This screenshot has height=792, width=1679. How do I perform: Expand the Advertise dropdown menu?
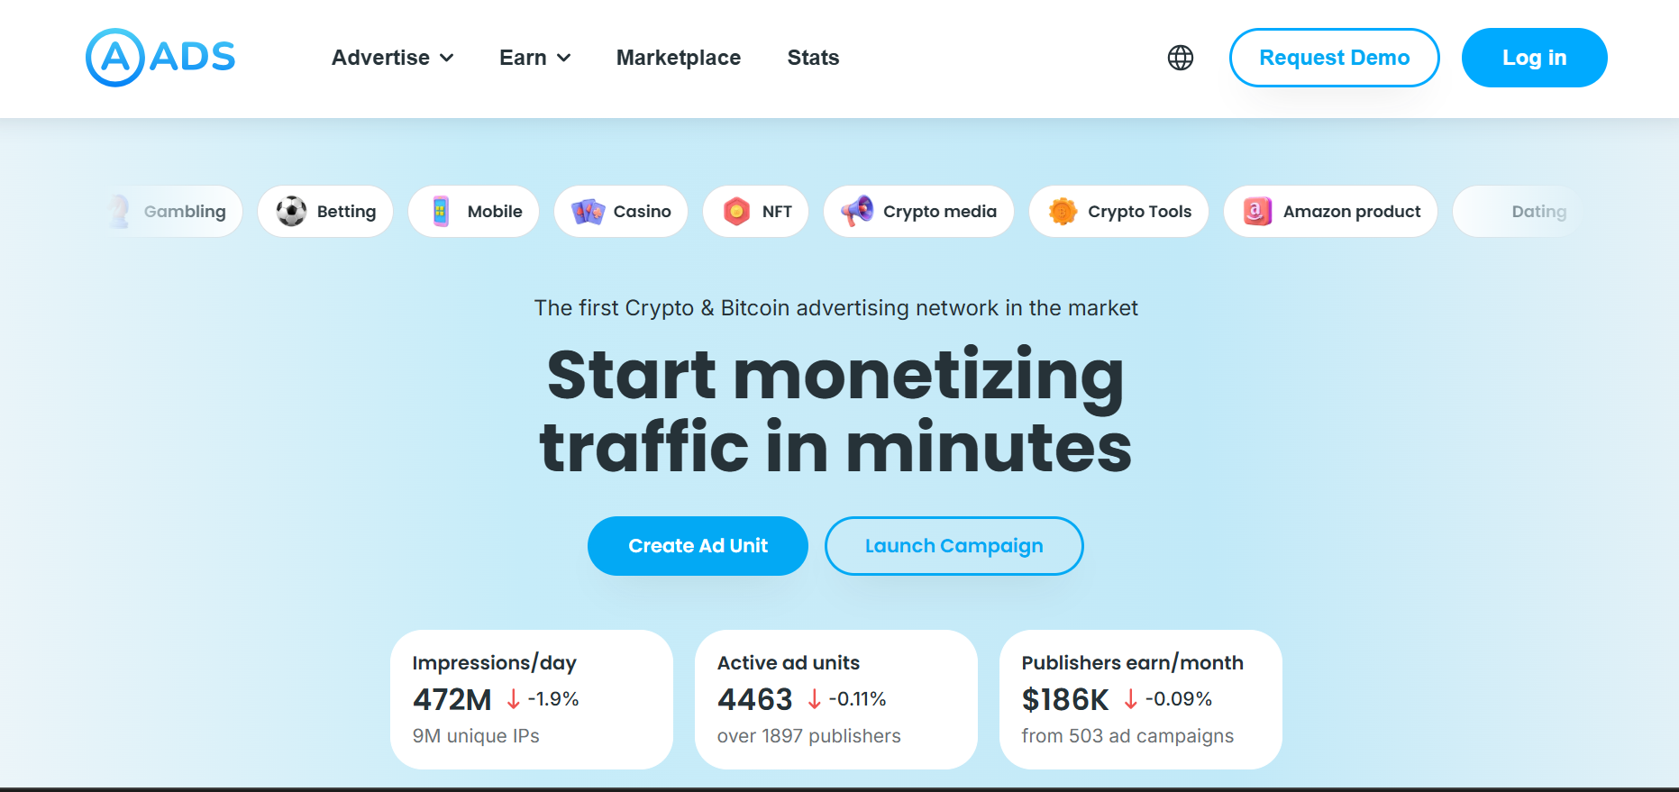391,57
